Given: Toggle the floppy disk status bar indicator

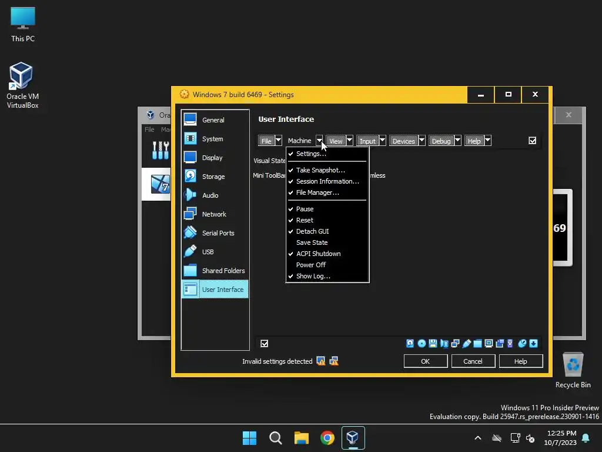Looking at the screenshot, I should tap(433, 343).
